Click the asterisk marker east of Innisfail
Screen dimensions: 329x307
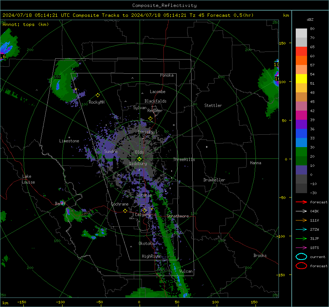click(x=174, y=125)
